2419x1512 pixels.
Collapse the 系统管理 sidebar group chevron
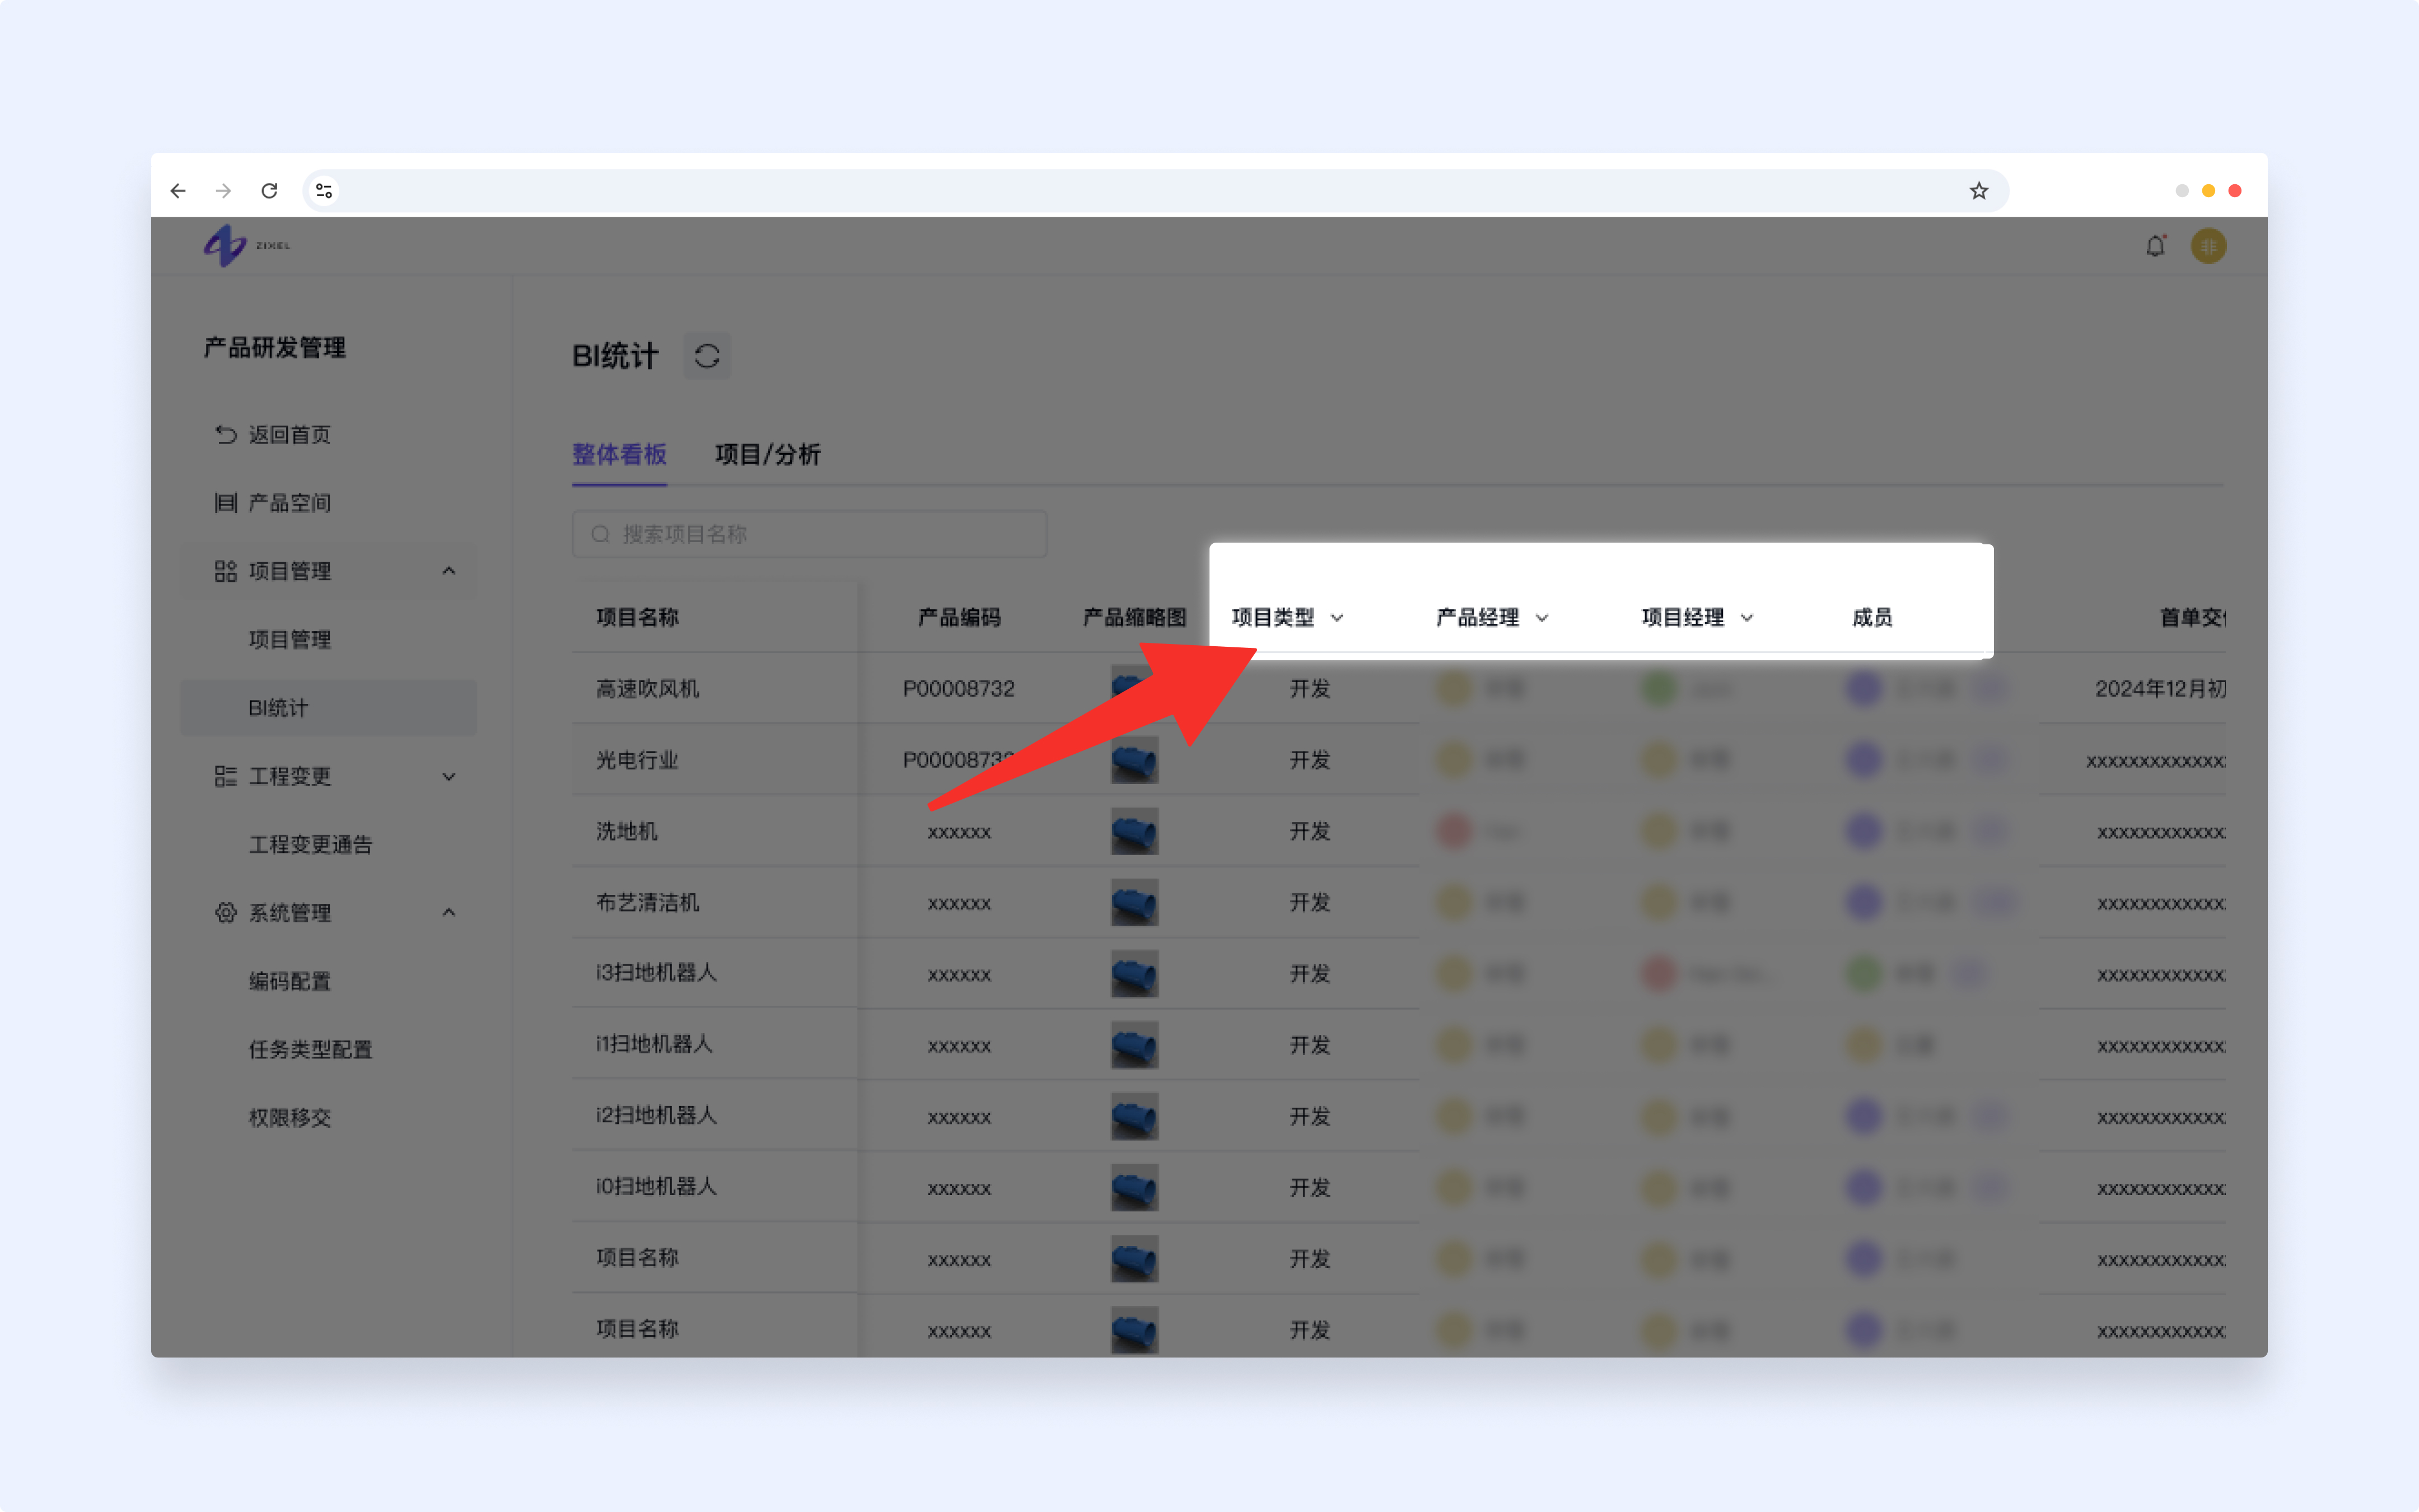[x=449, y=913]
